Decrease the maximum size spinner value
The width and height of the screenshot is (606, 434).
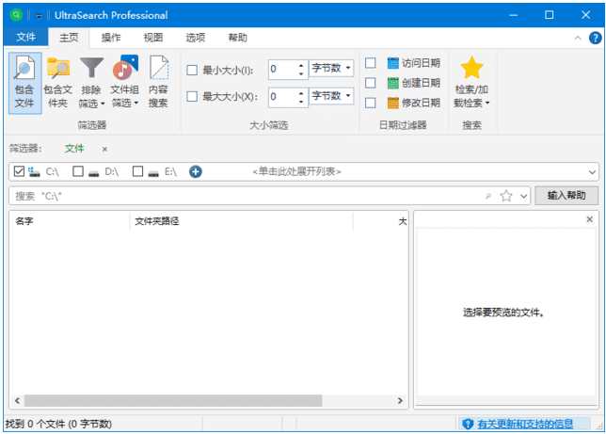pyautogui.click(x=301, y=102)
